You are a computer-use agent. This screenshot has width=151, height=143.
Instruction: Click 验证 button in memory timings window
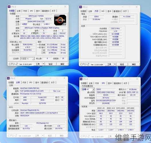pyautogui.click(x=122, y=64)
